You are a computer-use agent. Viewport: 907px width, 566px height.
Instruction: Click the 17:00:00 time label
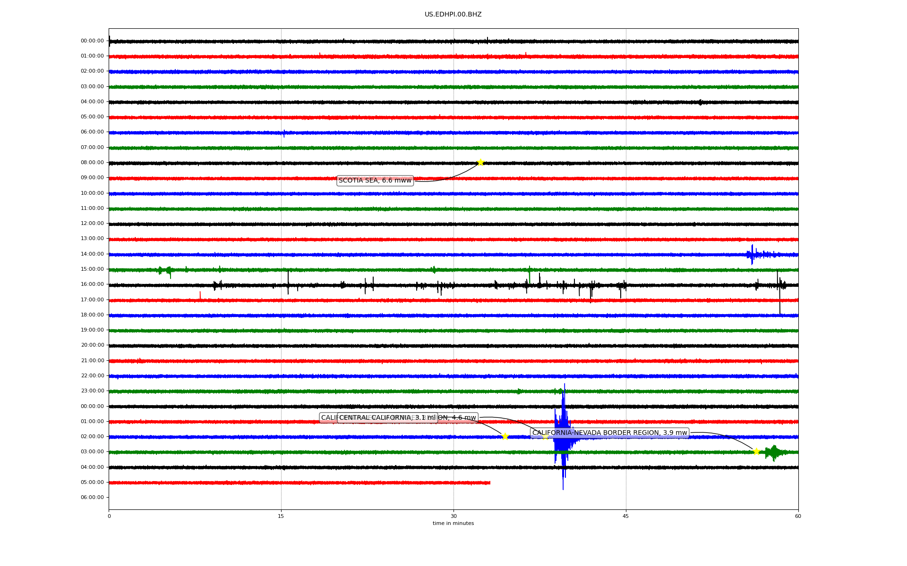(92, 300)
